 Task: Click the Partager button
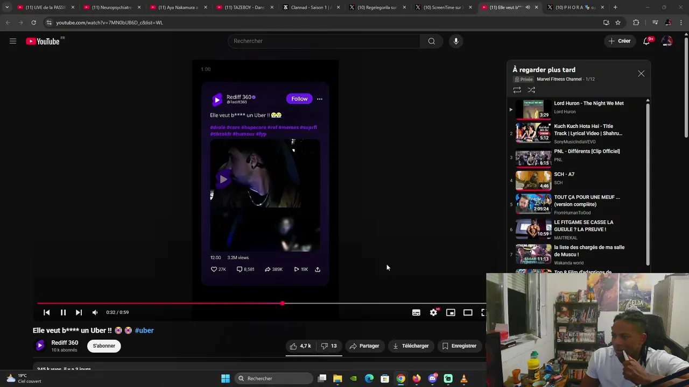(364, 346)
